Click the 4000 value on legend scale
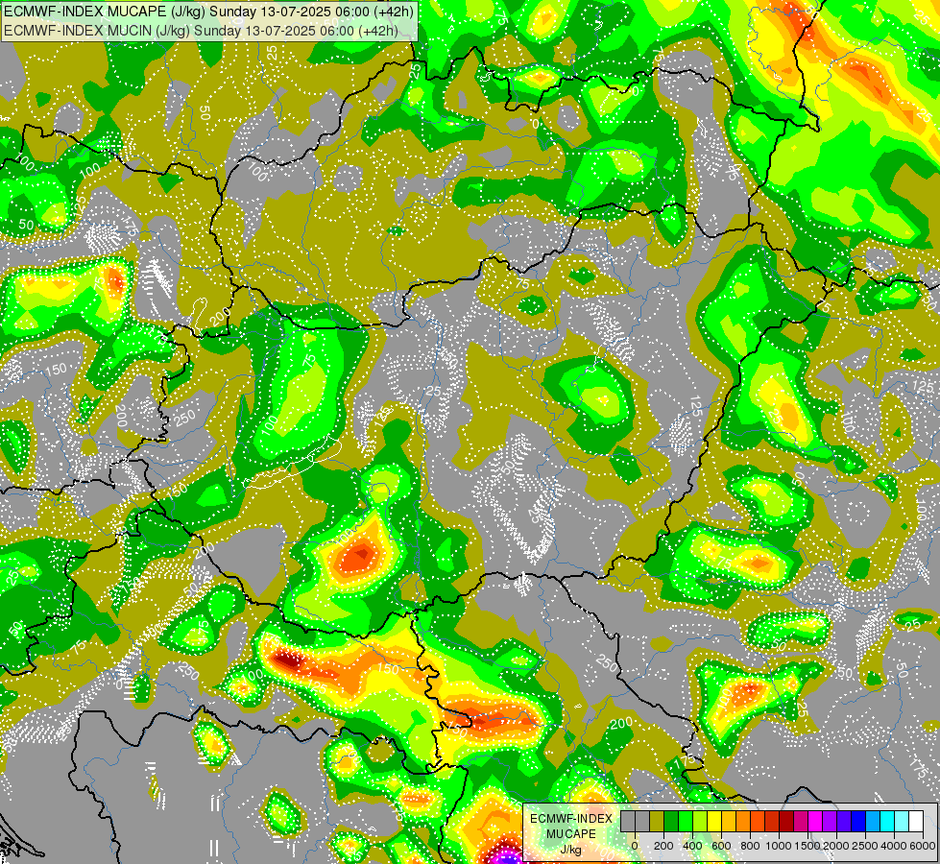Viewport: 940px width, 864px height. click(894, 846)
